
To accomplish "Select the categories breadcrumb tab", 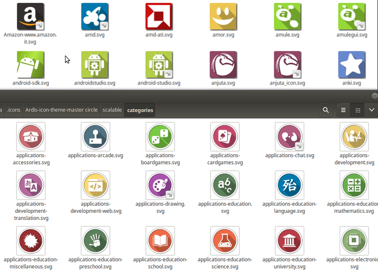I will tap(140, 110).
